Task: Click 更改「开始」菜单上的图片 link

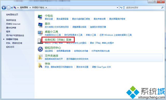Action: [102, 43]
